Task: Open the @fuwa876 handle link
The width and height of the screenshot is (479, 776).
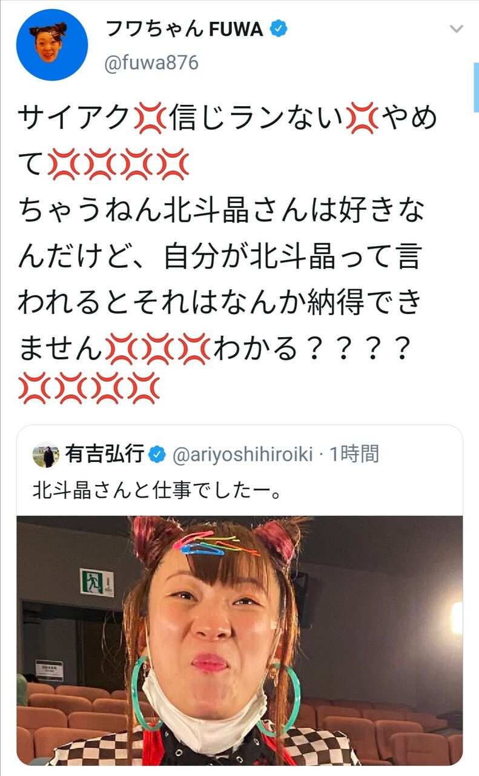Action: [x=151, y=62]
